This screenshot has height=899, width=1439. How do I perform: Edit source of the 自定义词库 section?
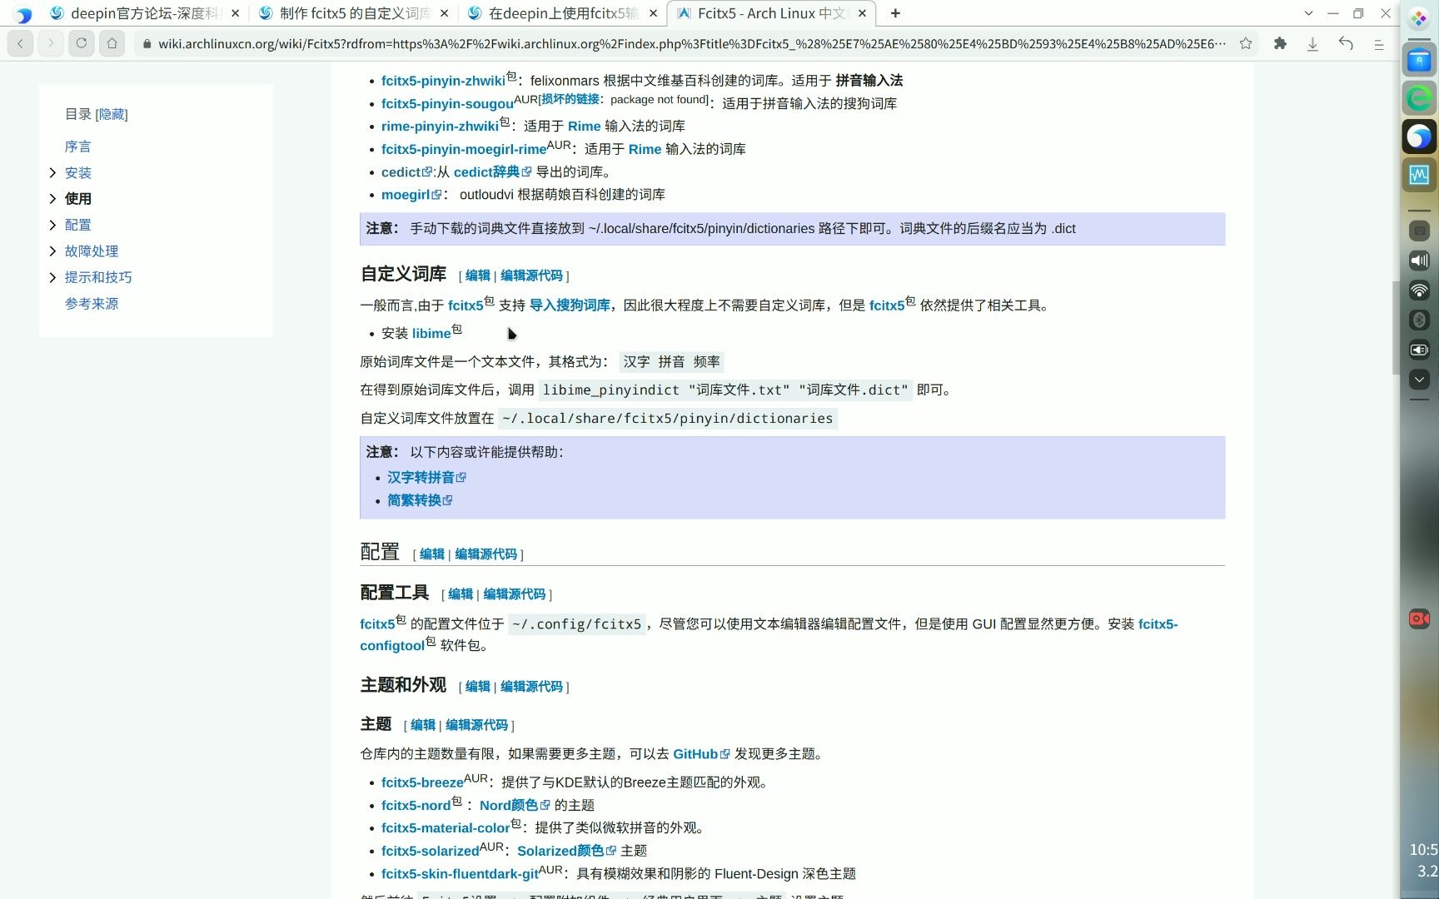(x=531, y=276)
